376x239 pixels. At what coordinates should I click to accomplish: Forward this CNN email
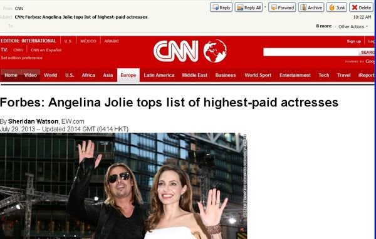[282, 8]
